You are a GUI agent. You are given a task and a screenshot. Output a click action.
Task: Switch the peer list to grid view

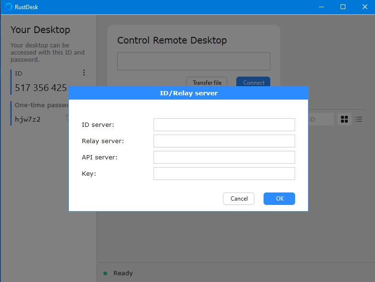tap(344, 119)
